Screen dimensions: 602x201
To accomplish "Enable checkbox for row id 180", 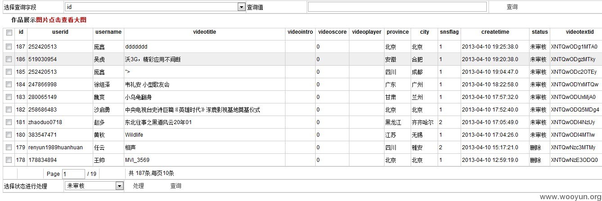I will (x=9, y=135).
